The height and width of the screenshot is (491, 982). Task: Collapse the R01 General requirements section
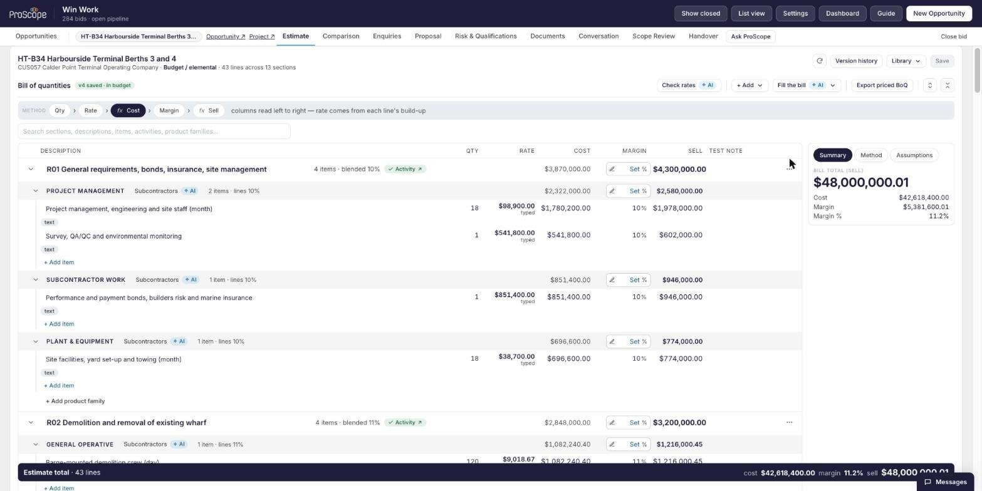coord(31,169)
